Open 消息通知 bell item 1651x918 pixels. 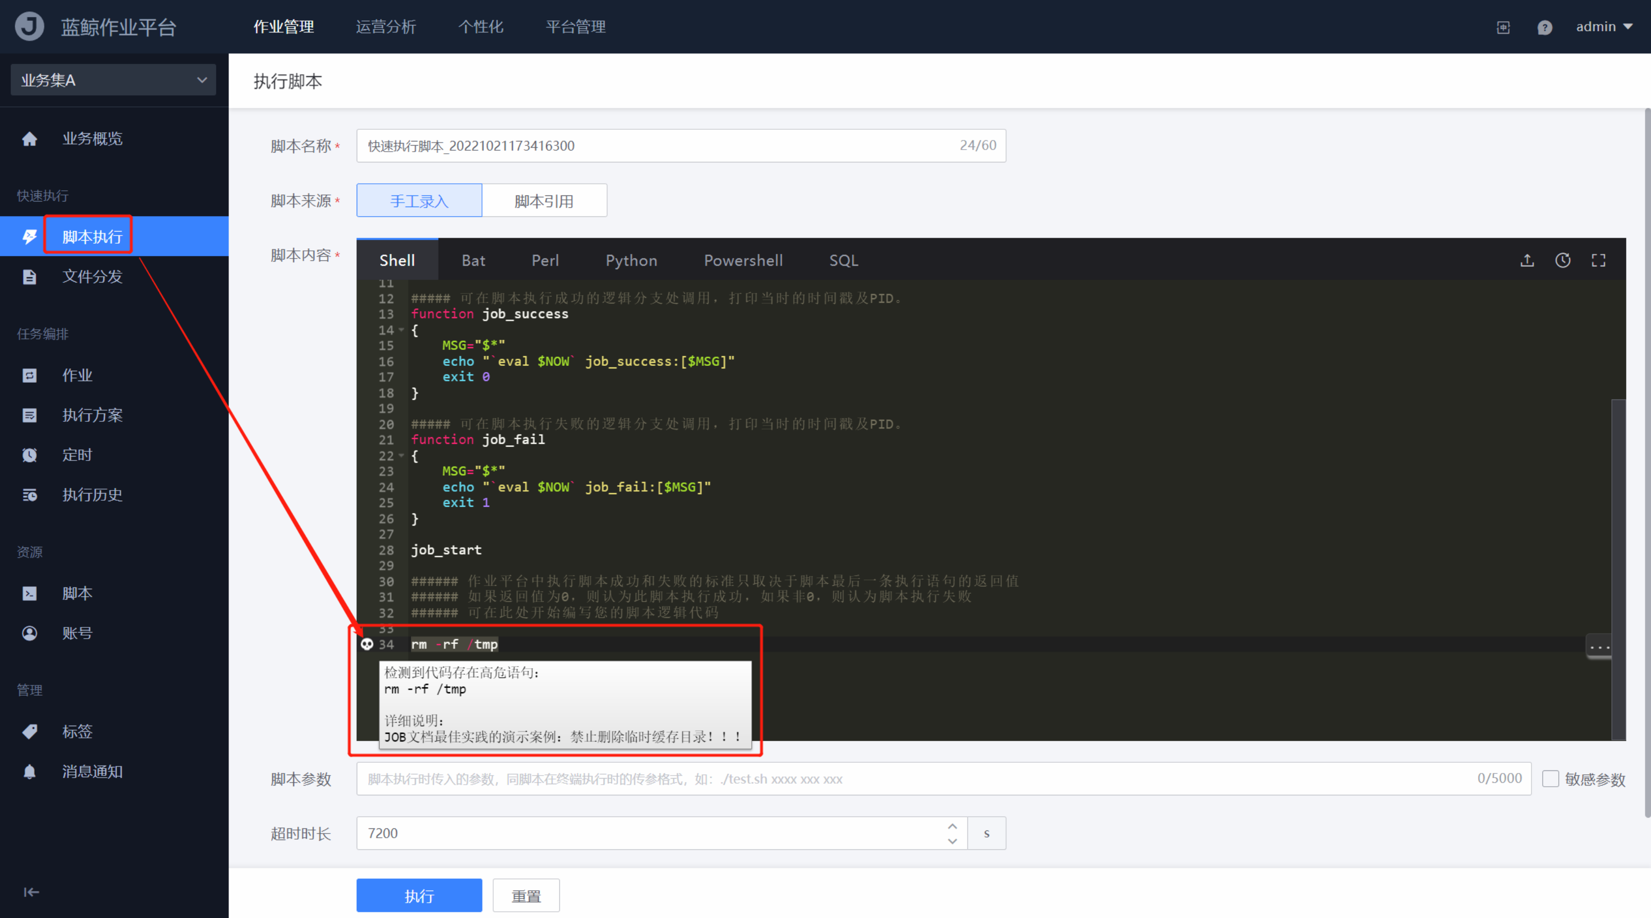tap(92, 771)
